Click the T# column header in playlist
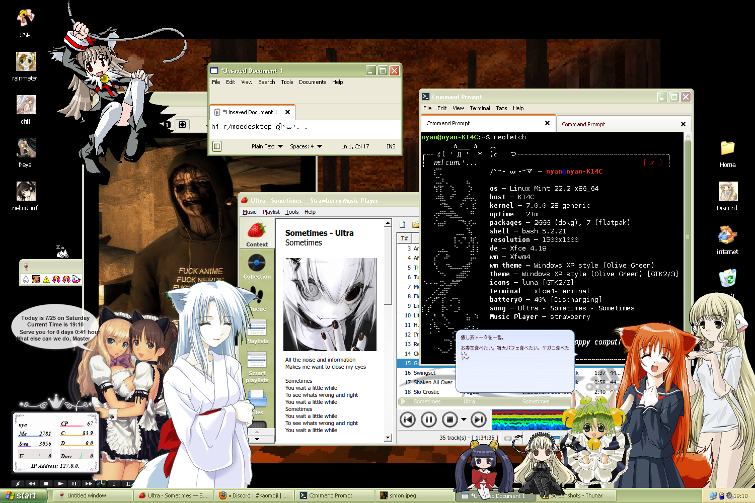Image resolution: width=755 pixels, height=503 pixels. point(405,238)
